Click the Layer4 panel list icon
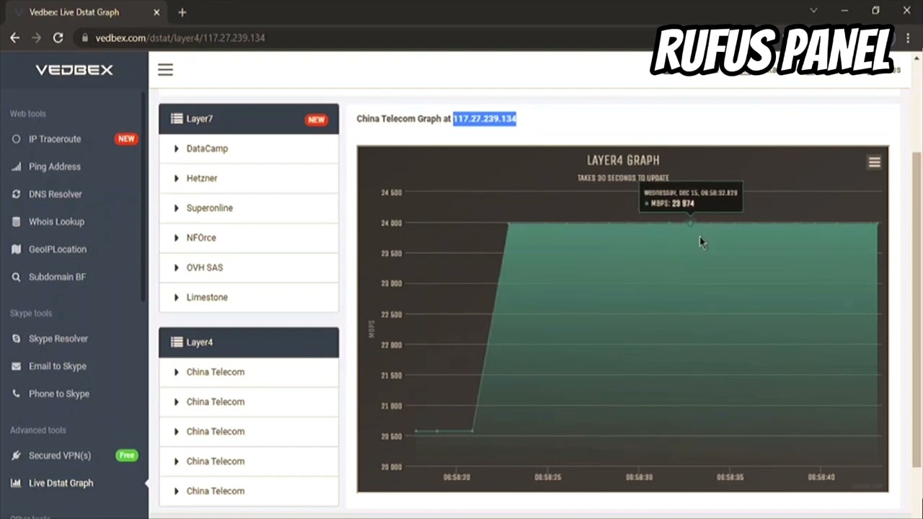Image resolution: width=923 pixels, height=519 pixels. tap(177, 342)
